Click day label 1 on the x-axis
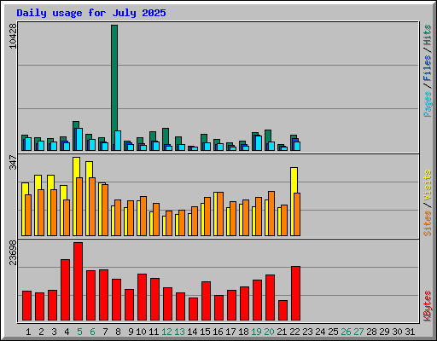 (28, 332)
